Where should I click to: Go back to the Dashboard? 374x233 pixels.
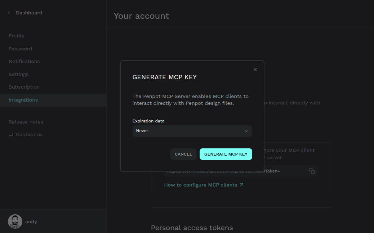pos(29,12)
